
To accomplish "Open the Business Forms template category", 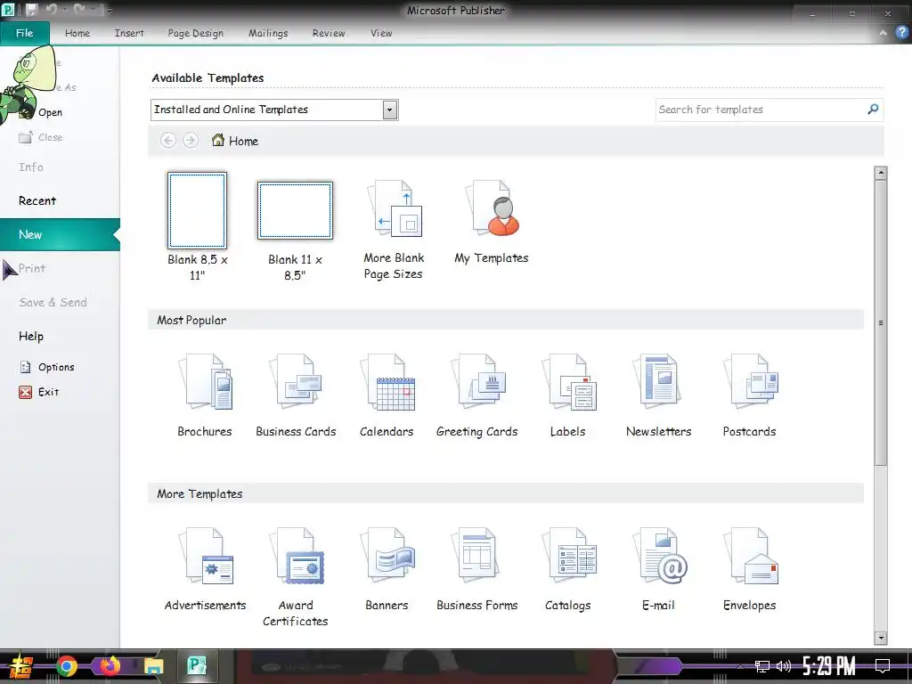I will pos(477,569).
